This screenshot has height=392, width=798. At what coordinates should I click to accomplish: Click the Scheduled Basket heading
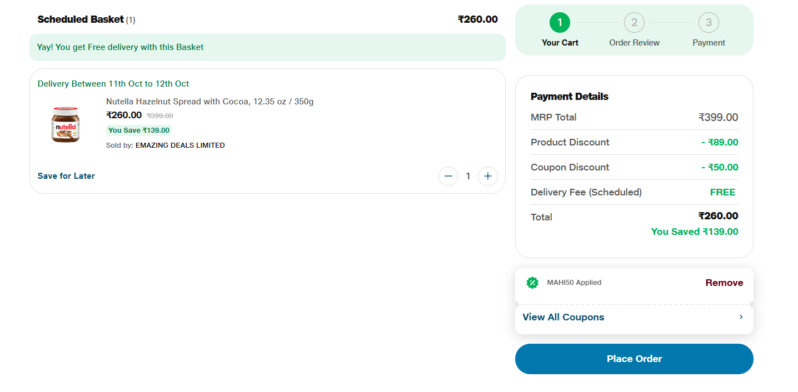click(81, 19)
